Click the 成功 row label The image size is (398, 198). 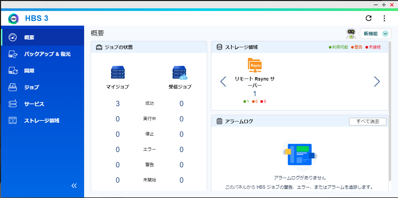click(149, 103)
